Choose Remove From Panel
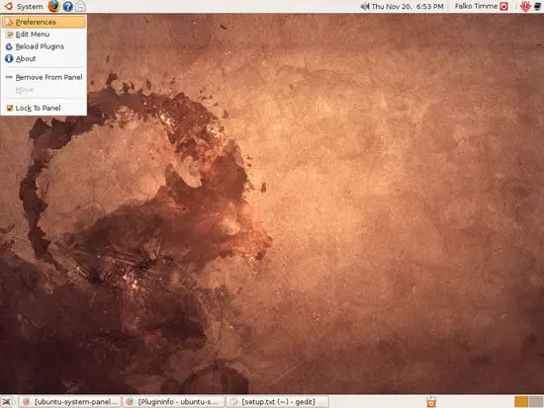544x408 pixels. coord(44,77)
